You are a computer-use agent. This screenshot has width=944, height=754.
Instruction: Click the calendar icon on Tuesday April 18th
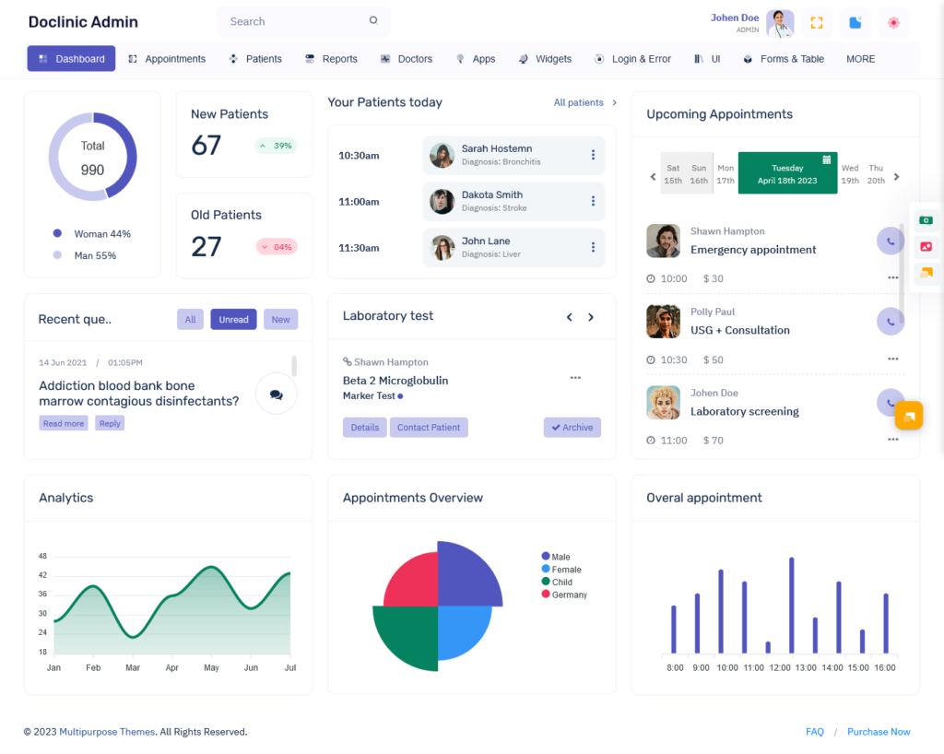tap(827, 159)
